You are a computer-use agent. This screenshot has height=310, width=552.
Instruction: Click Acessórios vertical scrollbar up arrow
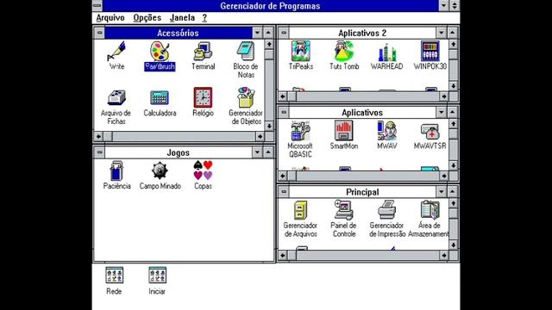269,44
